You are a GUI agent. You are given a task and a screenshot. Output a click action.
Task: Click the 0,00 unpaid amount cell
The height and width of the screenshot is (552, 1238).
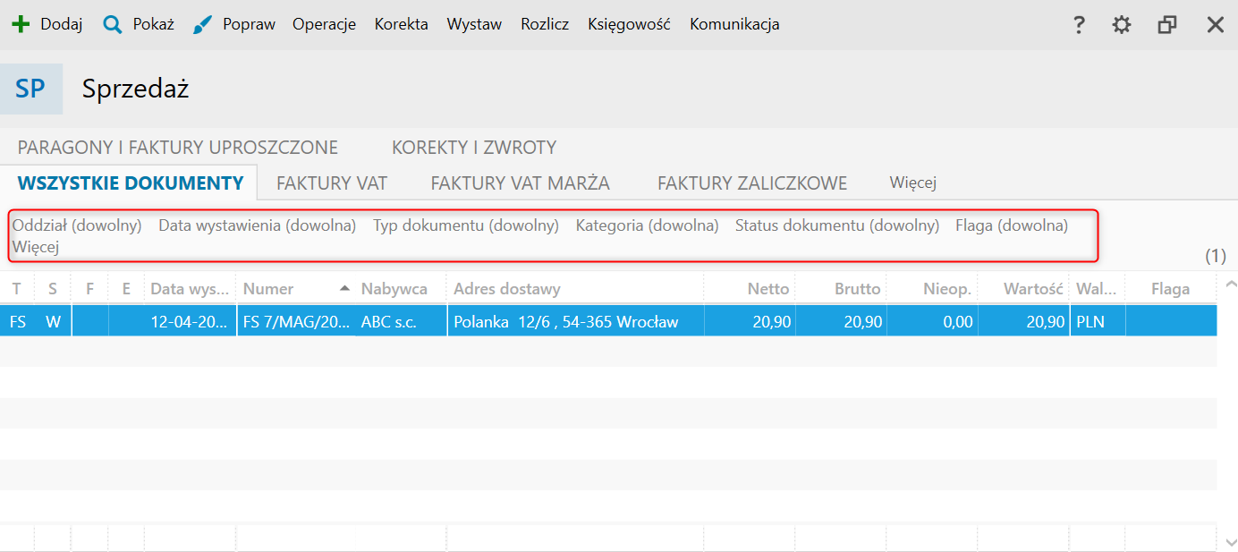[932, 321]
